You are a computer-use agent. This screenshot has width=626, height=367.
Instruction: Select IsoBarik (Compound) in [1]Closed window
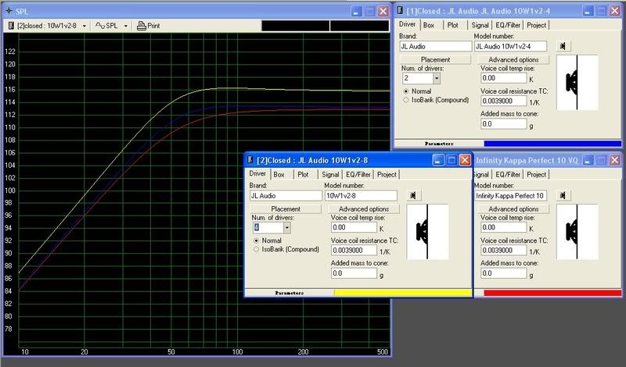click(x=406, y=100)
